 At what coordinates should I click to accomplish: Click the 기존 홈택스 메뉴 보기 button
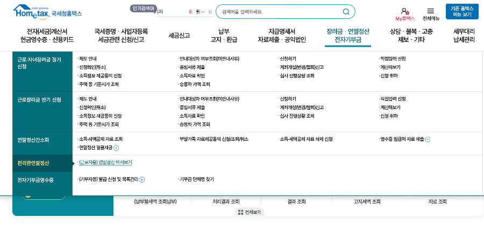pyautogui.click(x=462, y=11)
